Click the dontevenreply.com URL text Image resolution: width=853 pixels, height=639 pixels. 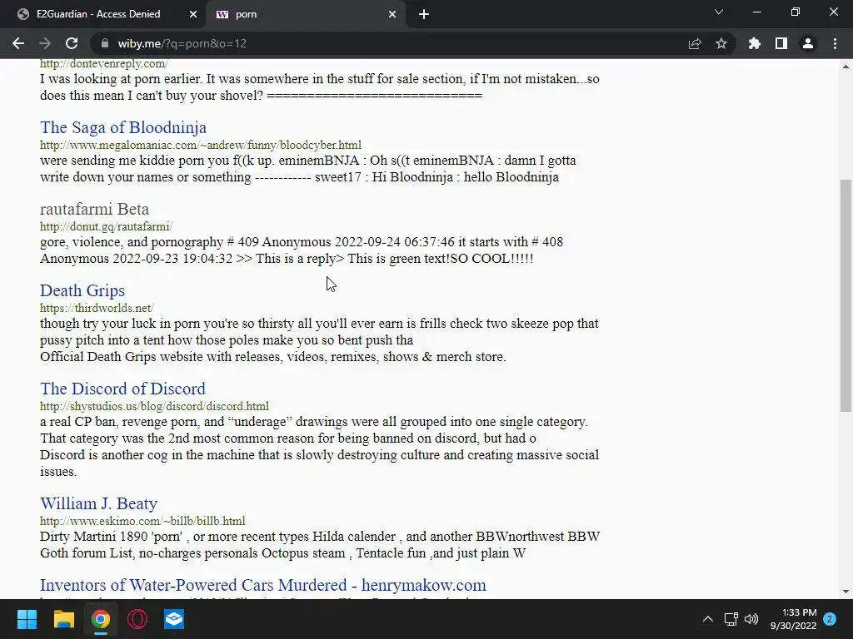[104, 63]
